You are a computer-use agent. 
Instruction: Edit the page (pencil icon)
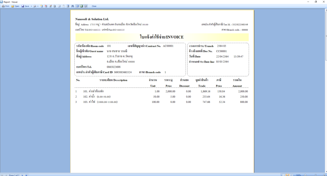pyautogui.click(x=50, y=6)
